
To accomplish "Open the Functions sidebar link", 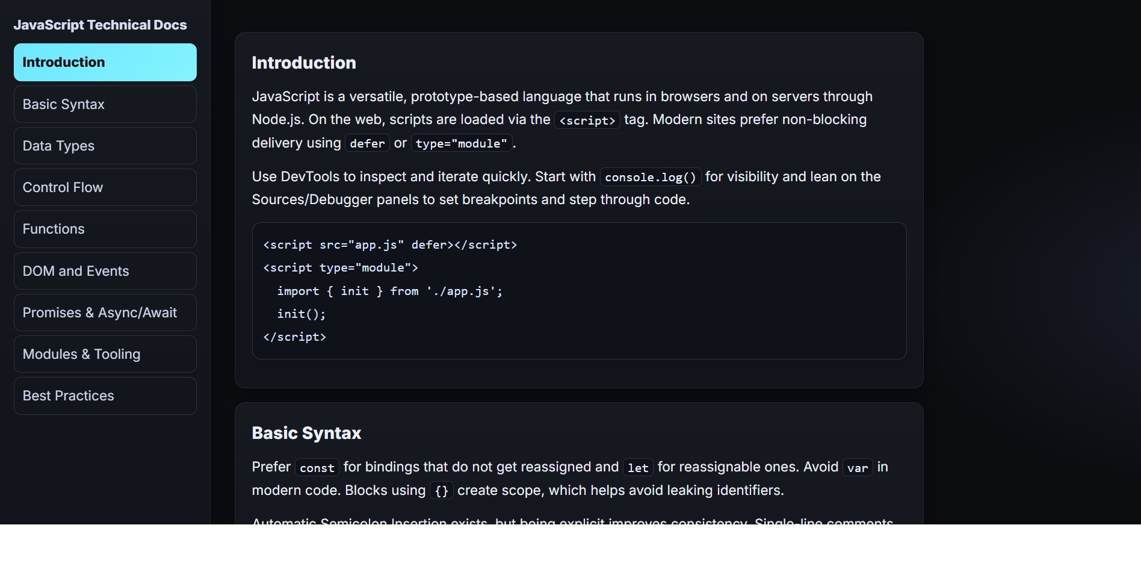I will pos(105,229).
